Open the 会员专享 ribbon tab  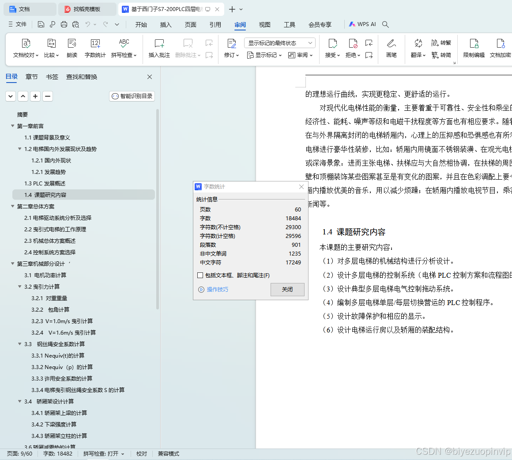point(320,25)
